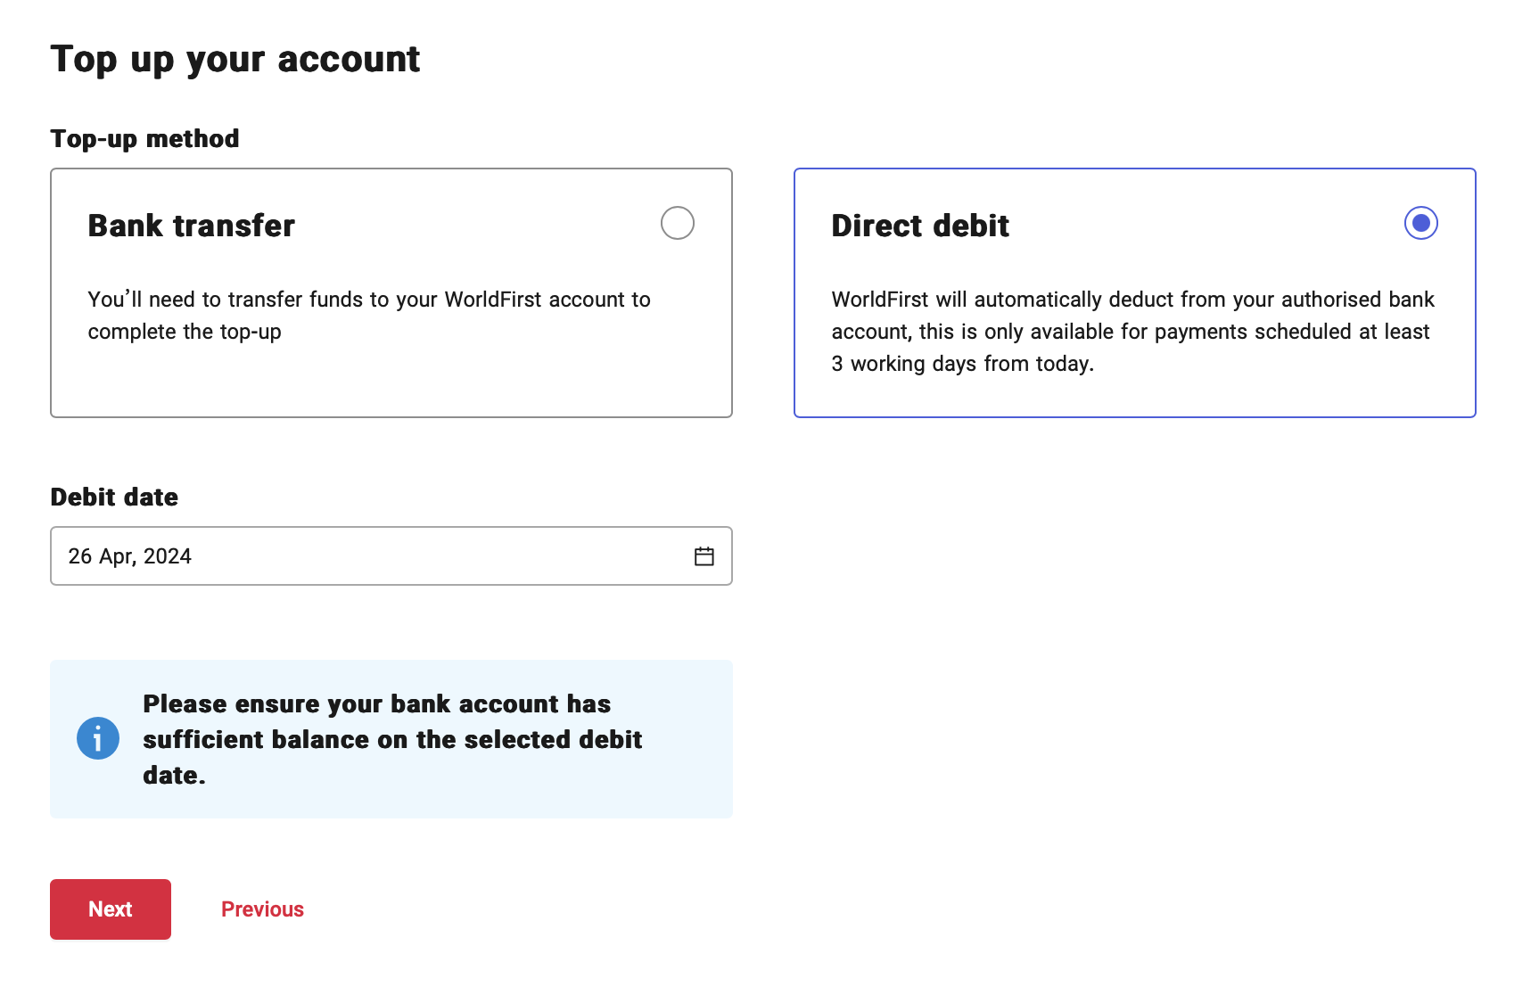
Task: Click the sufficient balance notice text
Action: (x=392, y=739)
